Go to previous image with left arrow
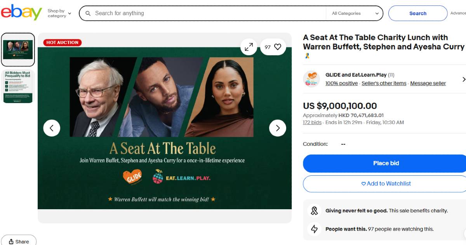Image resolution: width=466 pixels, height=245 pixels. (x=52, y=128)
